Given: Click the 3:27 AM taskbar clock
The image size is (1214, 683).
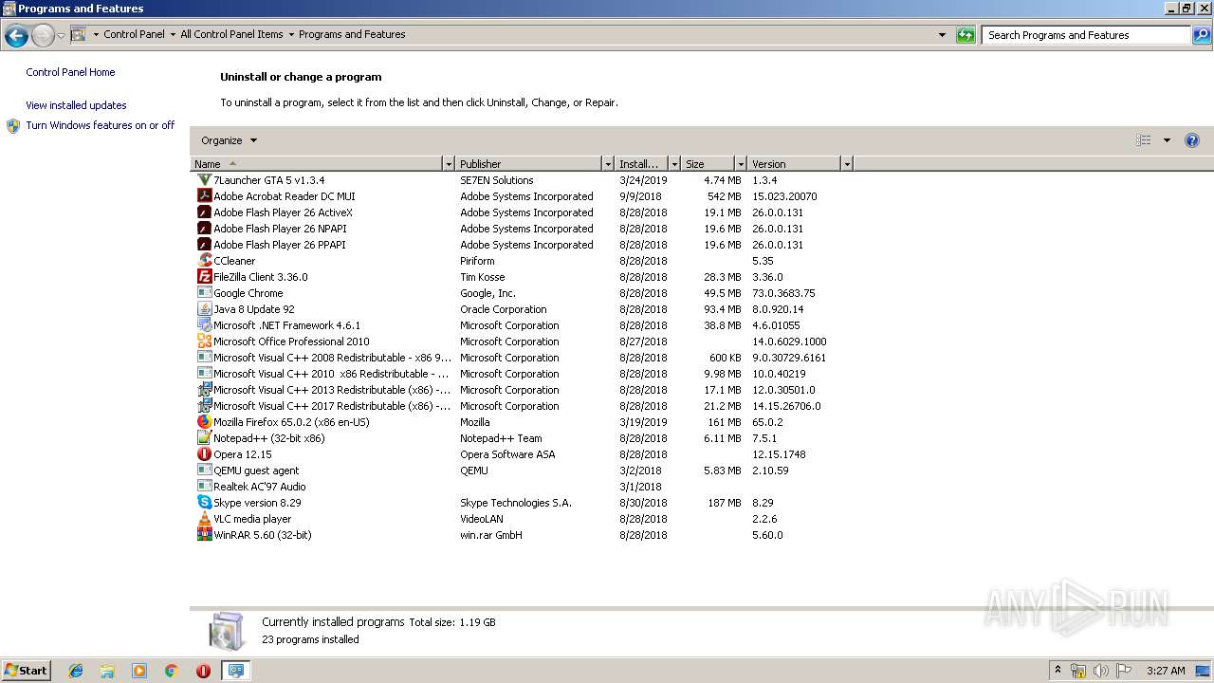Looking at the screenshot, I should [1166, 671].
